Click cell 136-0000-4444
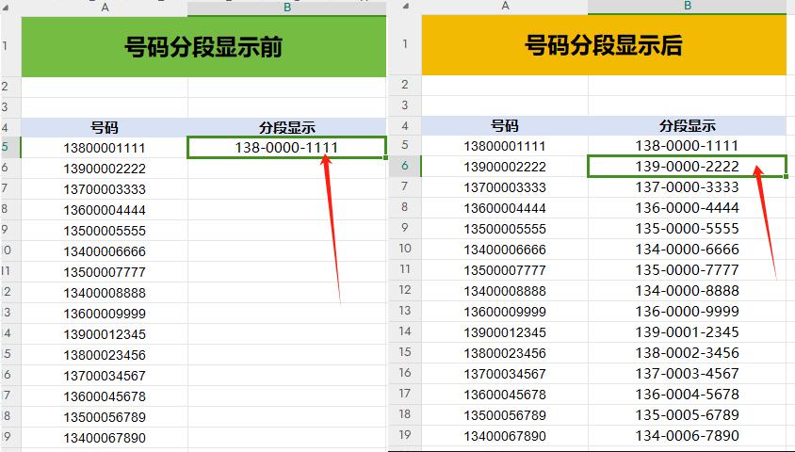 688,208
